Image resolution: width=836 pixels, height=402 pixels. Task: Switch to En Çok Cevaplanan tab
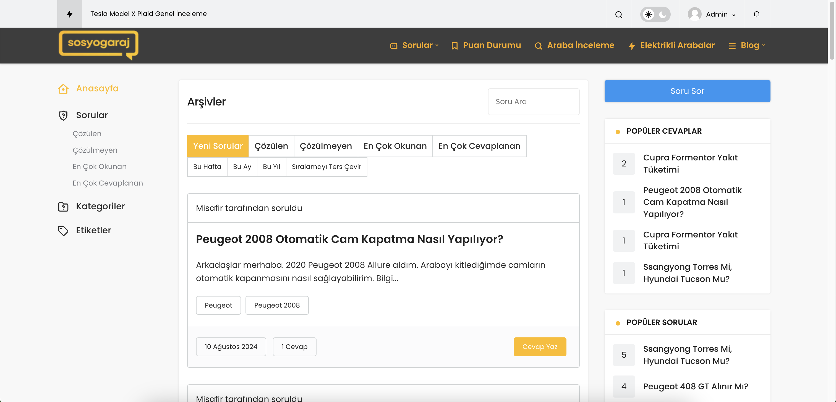tap(479, 146)
